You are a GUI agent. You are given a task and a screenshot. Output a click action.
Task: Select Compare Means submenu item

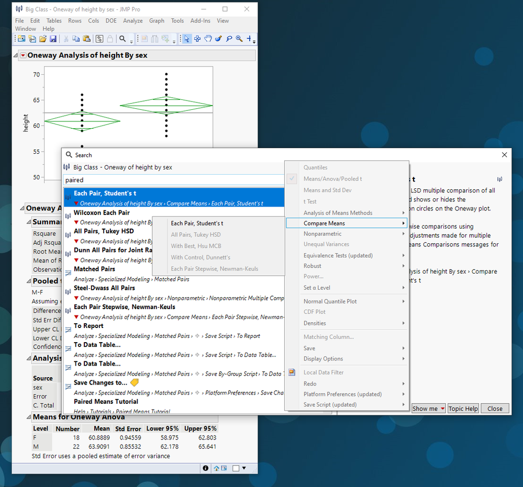click(x=347, y=223)
